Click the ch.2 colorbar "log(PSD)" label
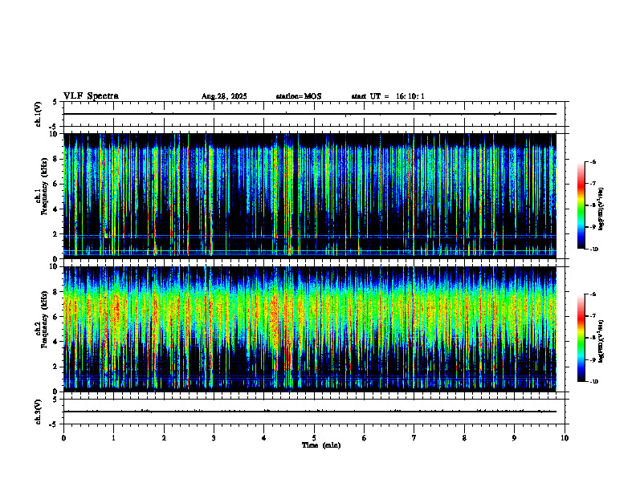636x491 pixels. tap(601, 341)
